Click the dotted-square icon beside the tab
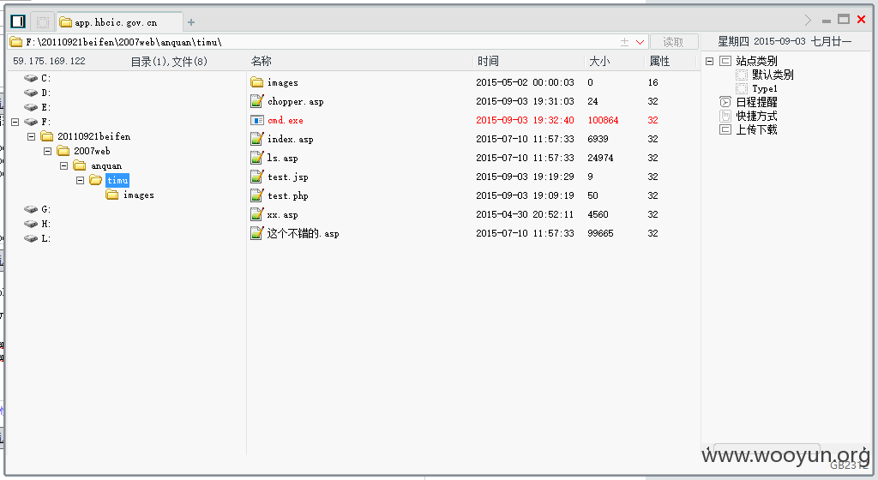The width and height of the screenshot is (878, 480). (x=43, y=21)
